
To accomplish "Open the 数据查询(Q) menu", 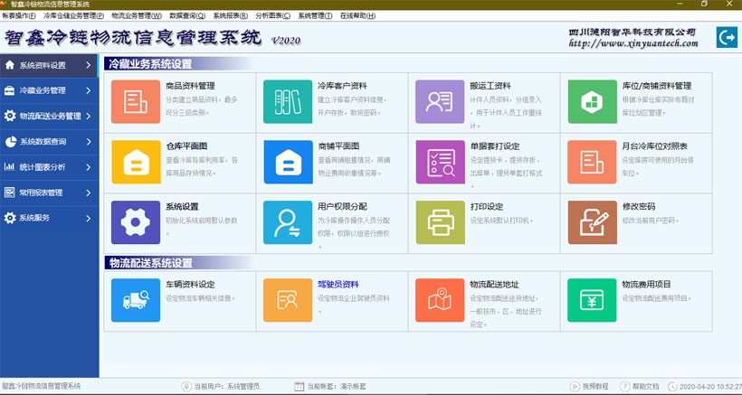I will pos(187,15).
